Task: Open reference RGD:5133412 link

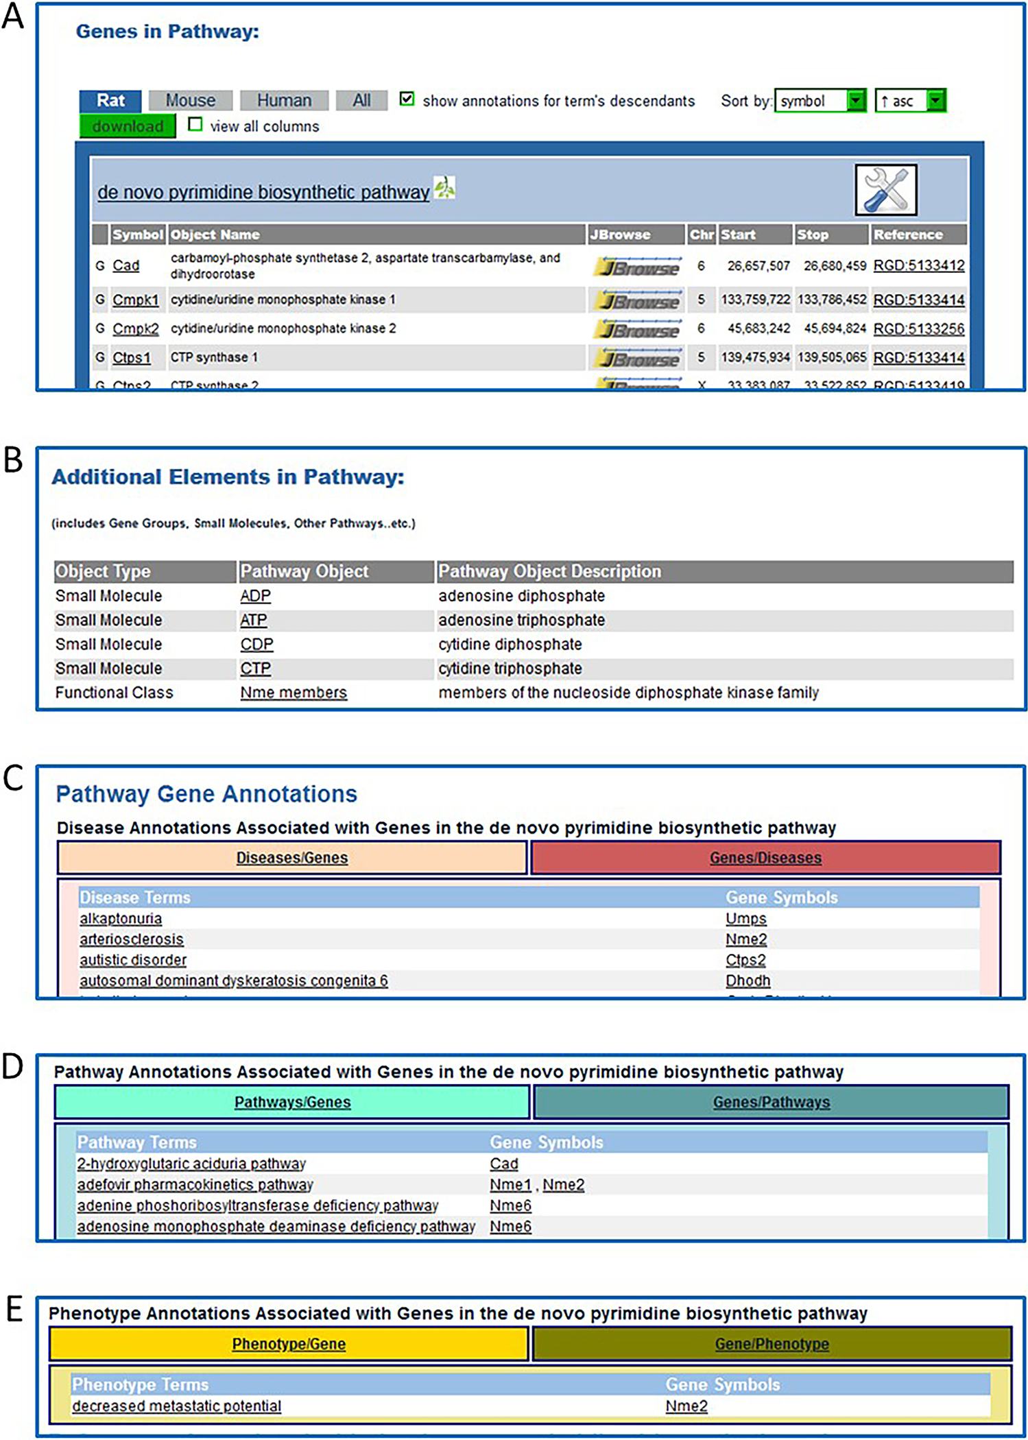Action: coord(919,265)
